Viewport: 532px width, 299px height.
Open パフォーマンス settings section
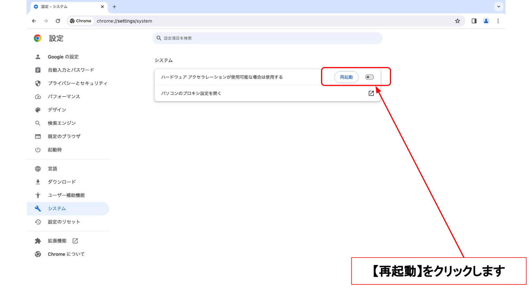[64, 96]
